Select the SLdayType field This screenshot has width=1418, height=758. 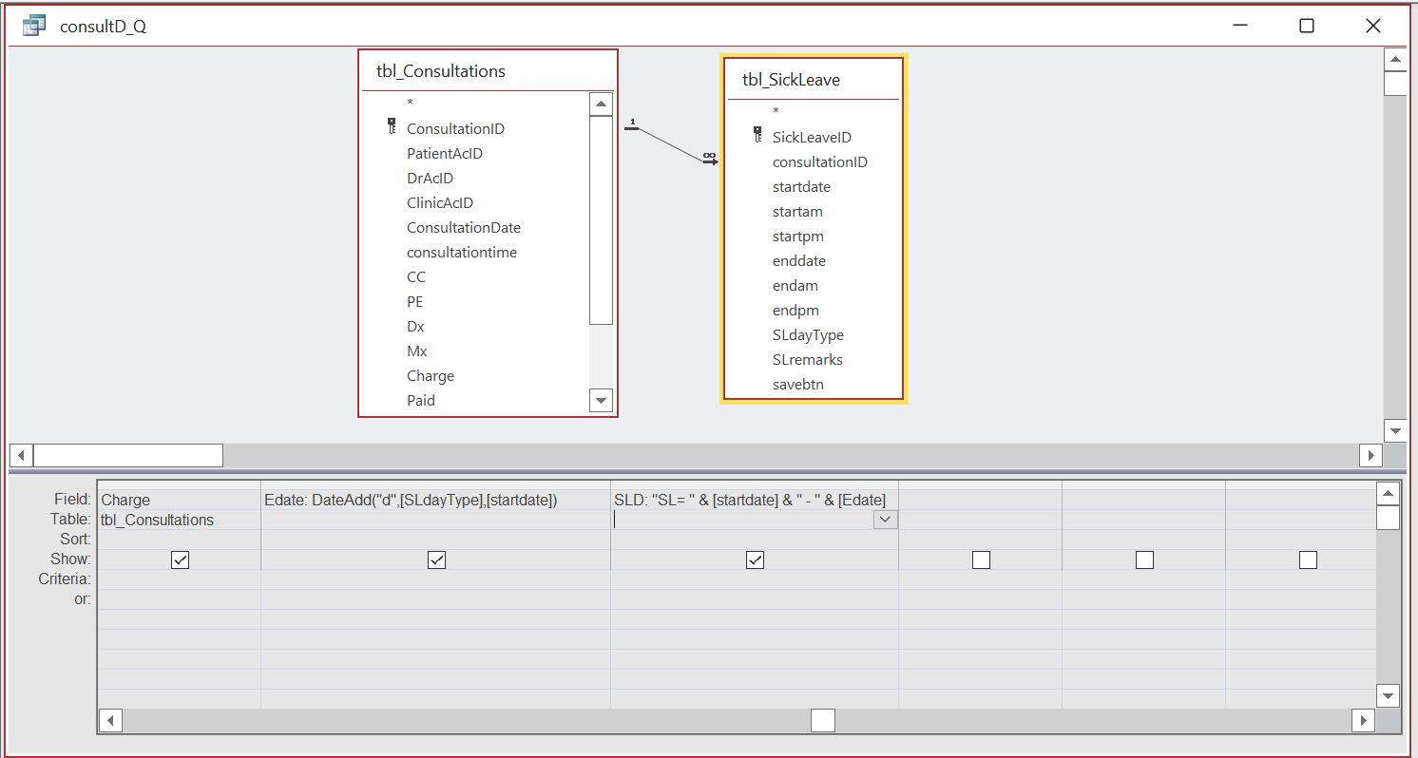[x=808, y=334]
